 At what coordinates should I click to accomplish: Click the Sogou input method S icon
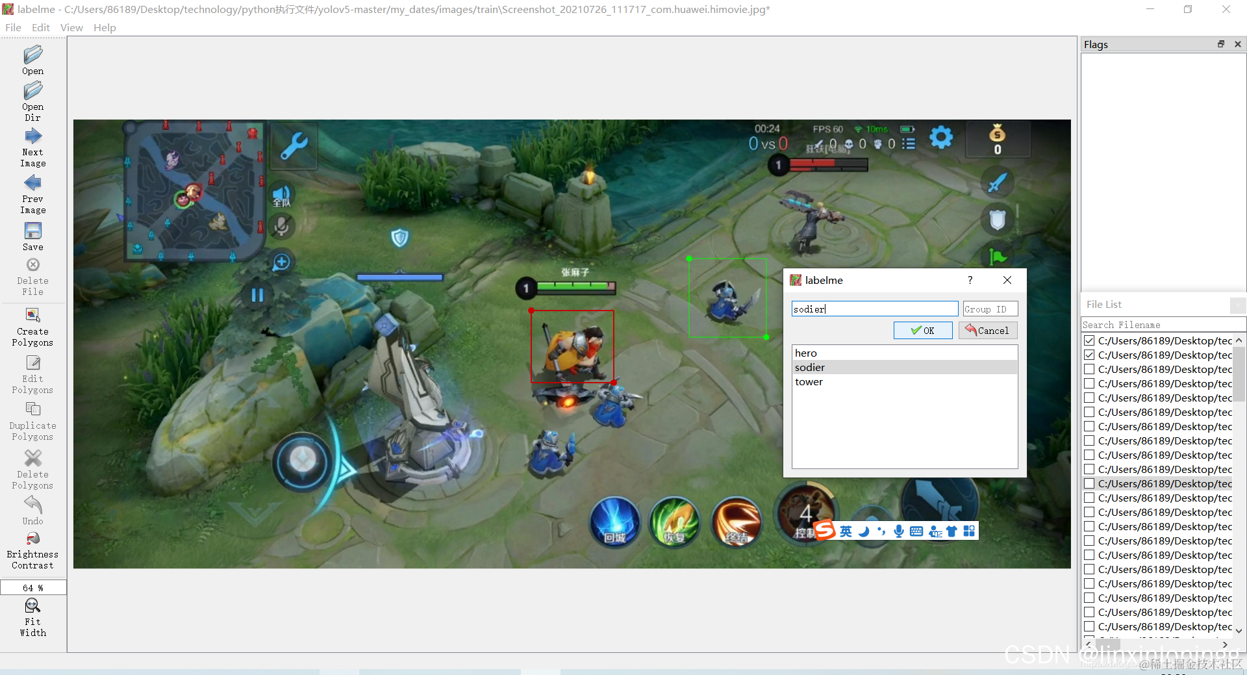pos(824,530)
